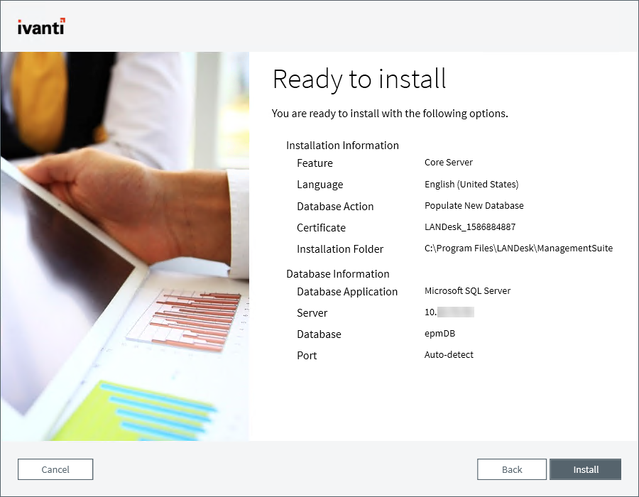Click the Auto-detect port value

[x=447, y=354]
